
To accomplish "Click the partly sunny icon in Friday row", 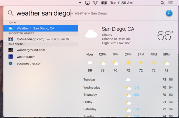I will tap(128, 102).
